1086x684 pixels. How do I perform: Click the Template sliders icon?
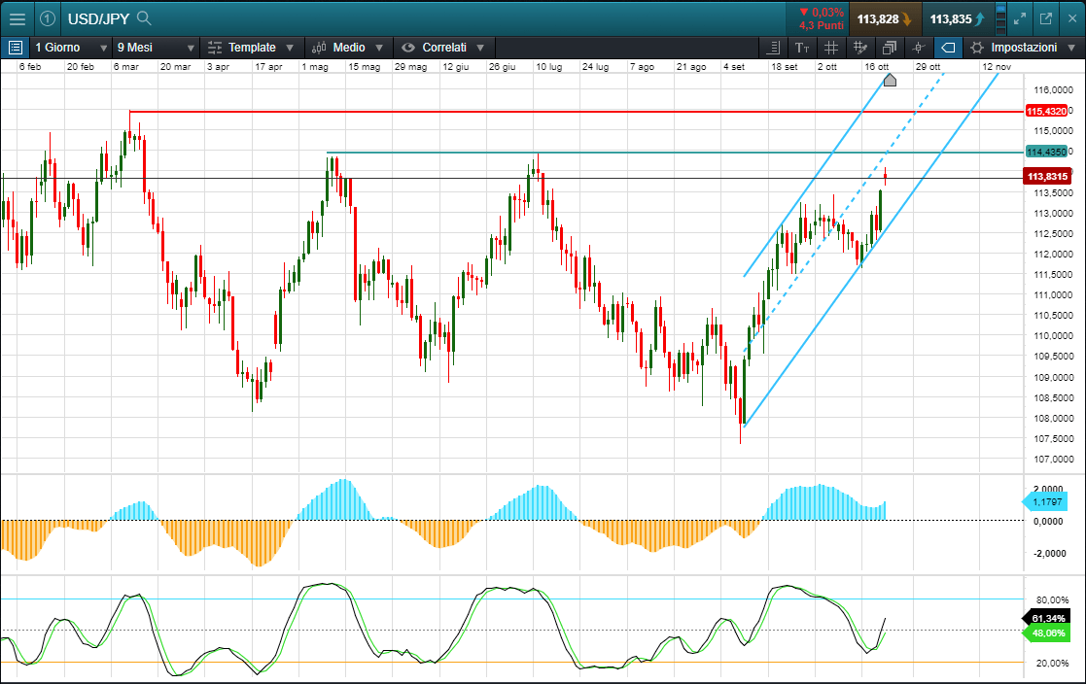[x=215, y=47]
